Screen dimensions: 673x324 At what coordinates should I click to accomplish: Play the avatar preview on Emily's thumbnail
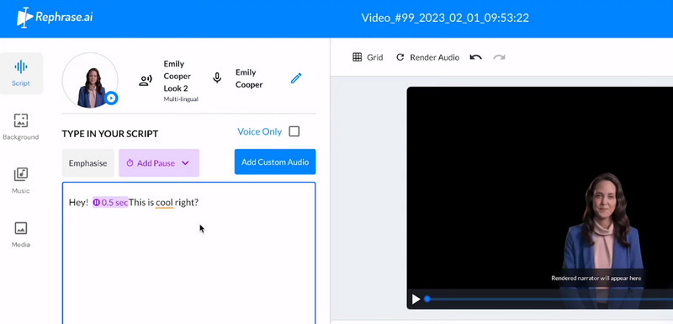tap(111, 98)
